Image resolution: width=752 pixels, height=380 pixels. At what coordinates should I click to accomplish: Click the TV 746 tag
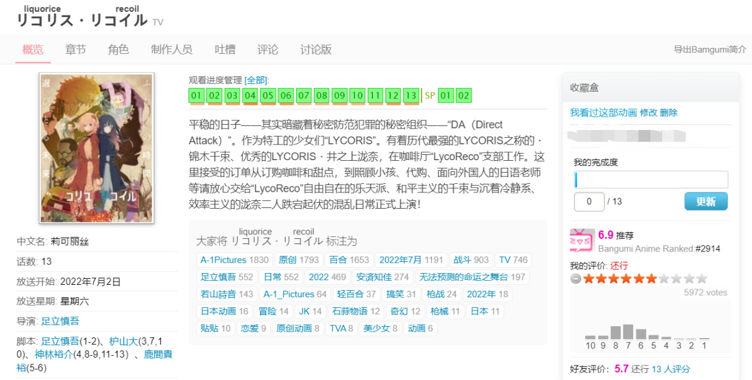[513, 260]
